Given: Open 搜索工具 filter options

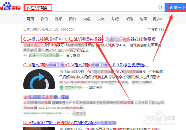Looking at the screenshot, I should [156, 29].
